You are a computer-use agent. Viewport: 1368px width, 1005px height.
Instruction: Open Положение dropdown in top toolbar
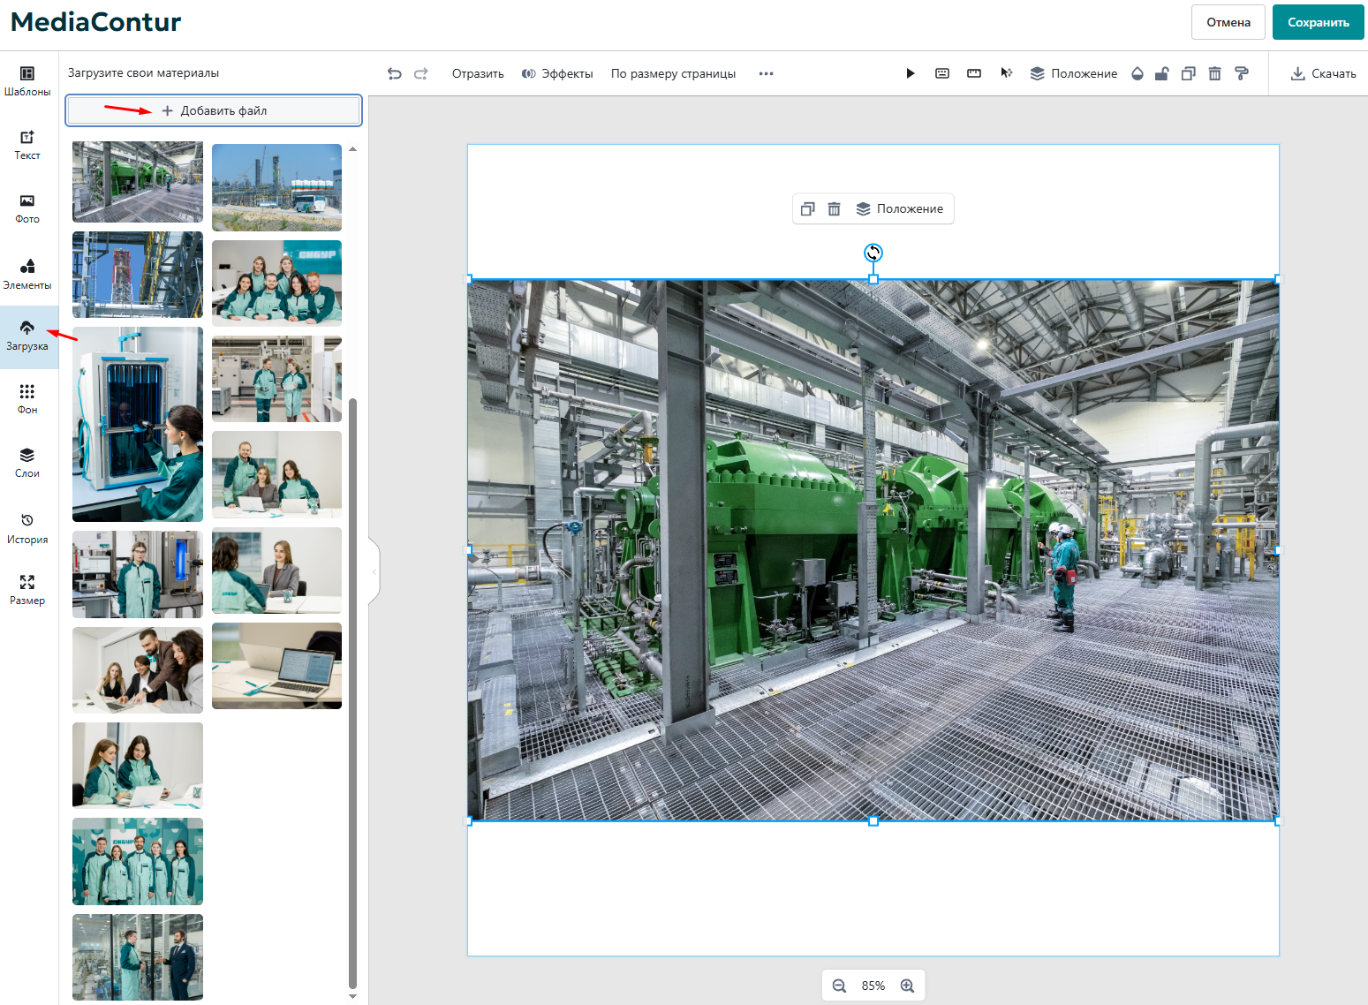(x=1074, y=73)
